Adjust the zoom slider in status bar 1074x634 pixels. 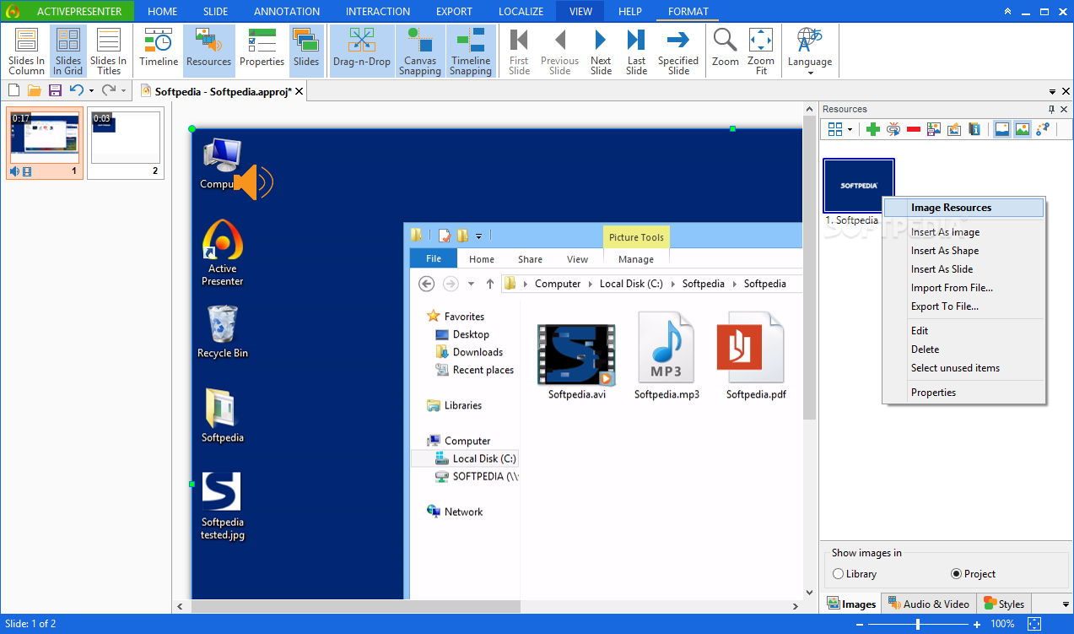pos(918,624)
